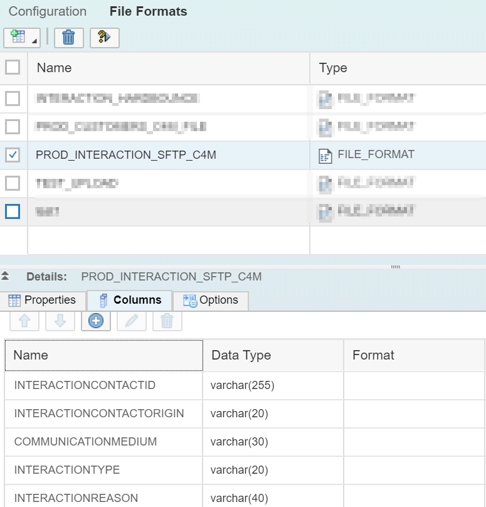
Task: Click the move column down arrow icon
Action: [x=60, y=321]
